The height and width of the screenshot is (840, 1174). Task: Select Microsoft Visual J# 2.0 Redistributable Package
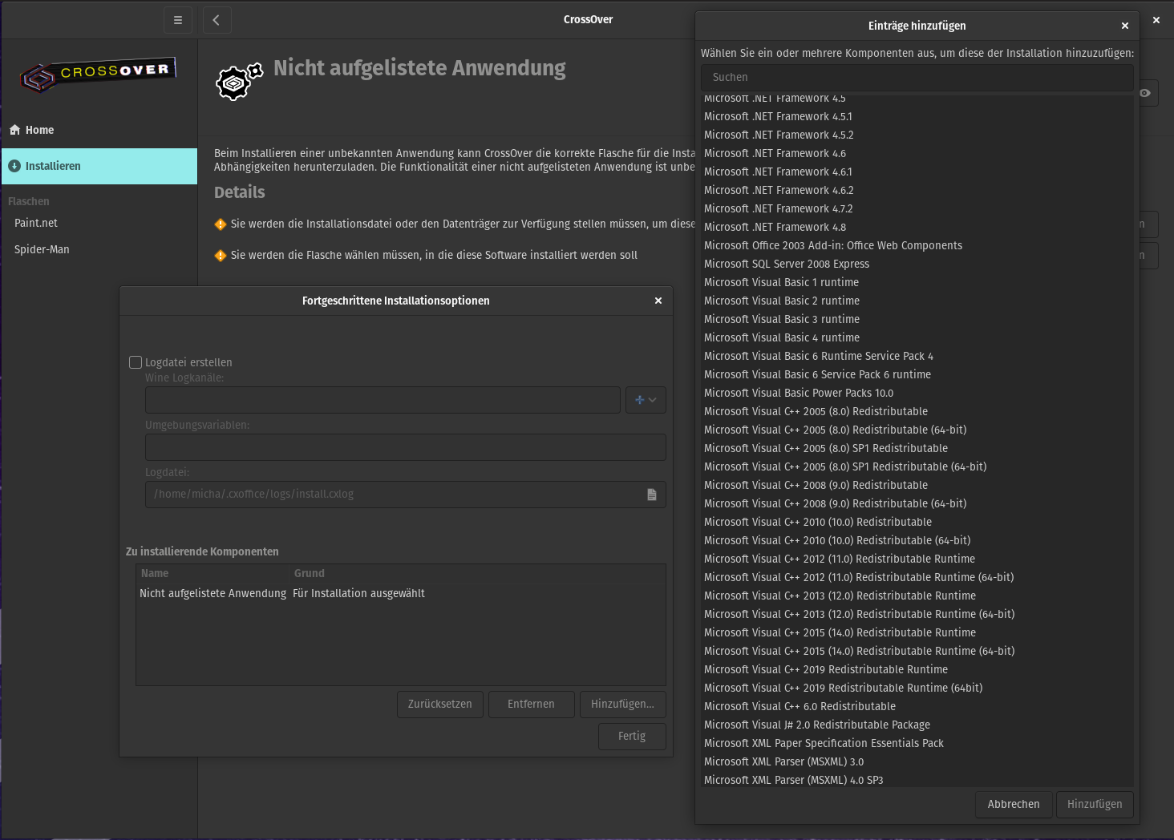pyautogui.click(x=917, y=725)
